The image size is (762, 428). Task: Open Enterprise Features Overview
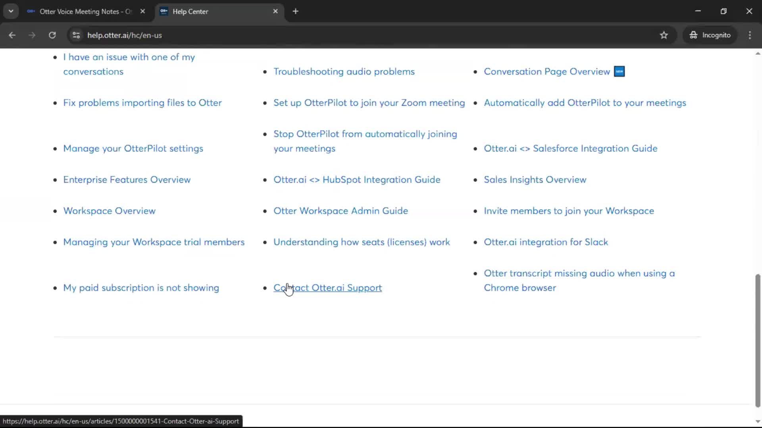(x=127, y=180)
